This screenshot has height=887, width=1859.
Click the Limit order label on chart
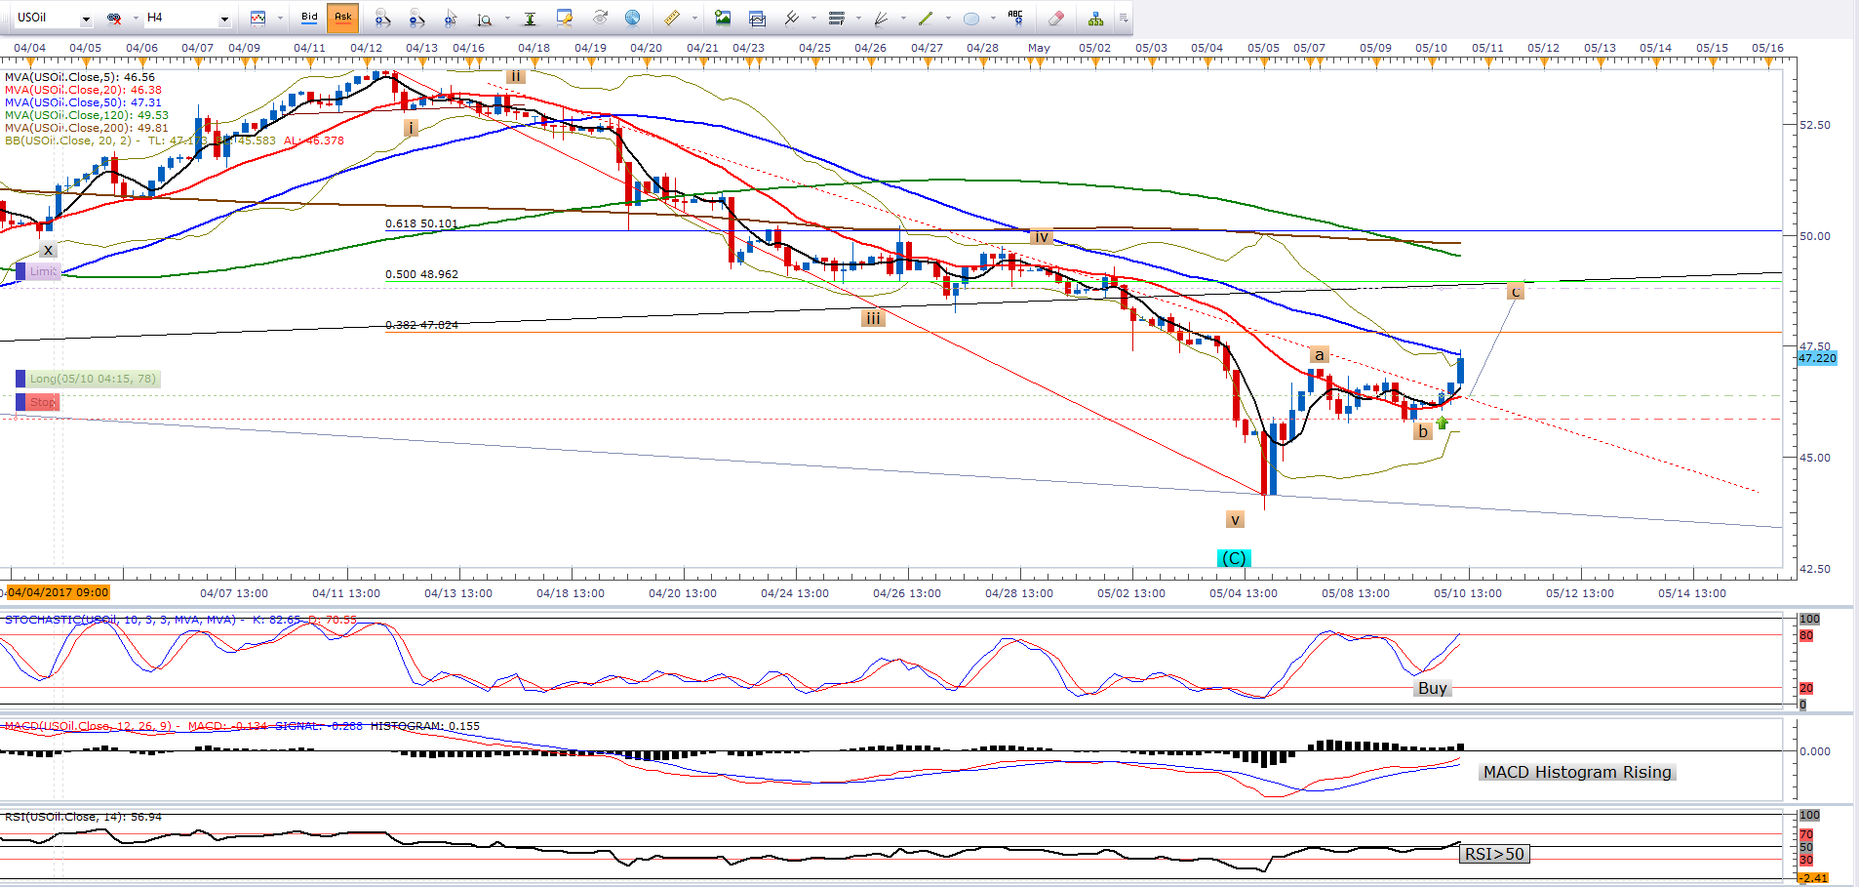(43, 271)
